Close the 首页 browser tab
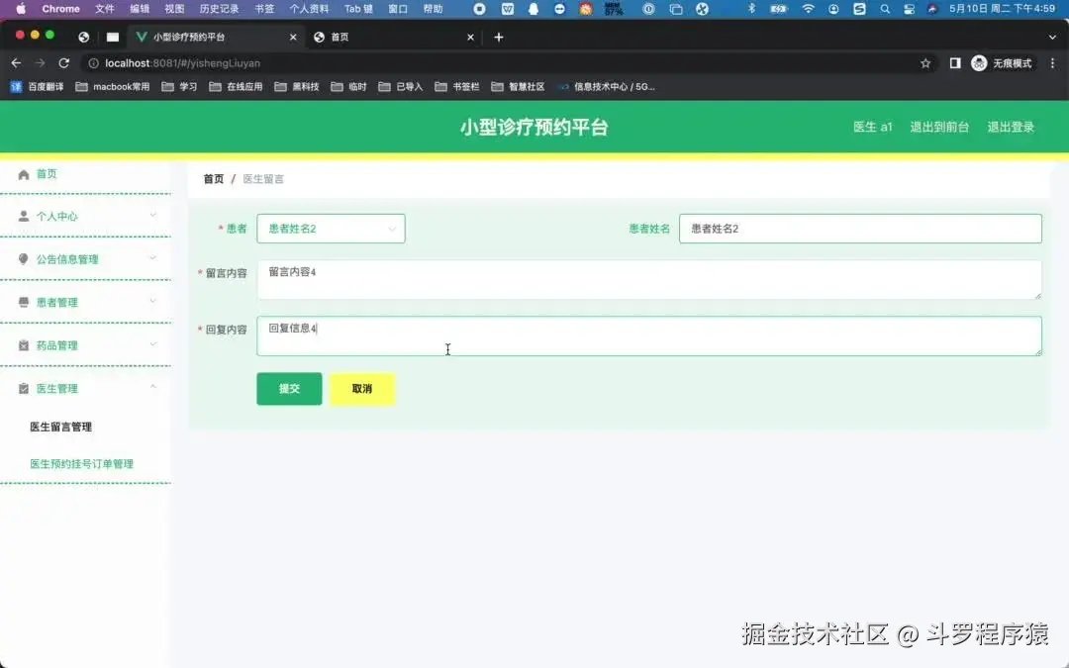 pos(470,37)
